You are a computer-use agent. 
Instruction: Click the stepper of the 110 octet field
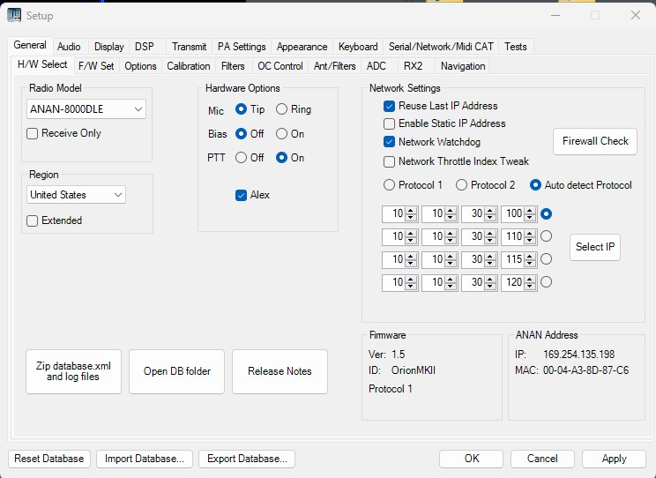530,236
